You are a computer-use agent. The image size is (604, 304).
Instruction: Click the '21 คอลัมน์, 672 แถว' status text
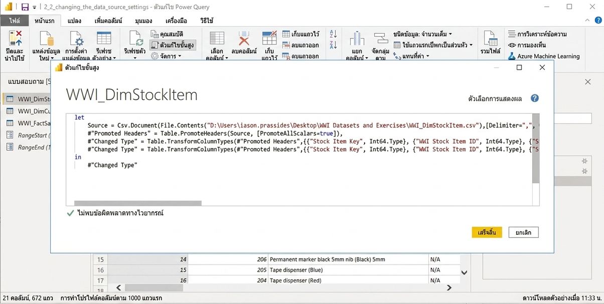(x=29, y=298)
